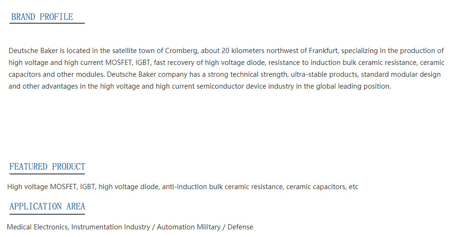
Task: Click 'Deutsche Baker' at the paragraph's start
Action: tap(33, 51)
